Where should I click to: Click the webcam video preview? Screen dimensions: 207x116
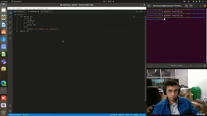(x=177, y=92)
